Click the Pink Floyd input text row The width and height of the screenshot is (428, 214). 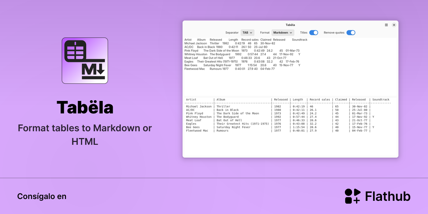tap(242, 51)
